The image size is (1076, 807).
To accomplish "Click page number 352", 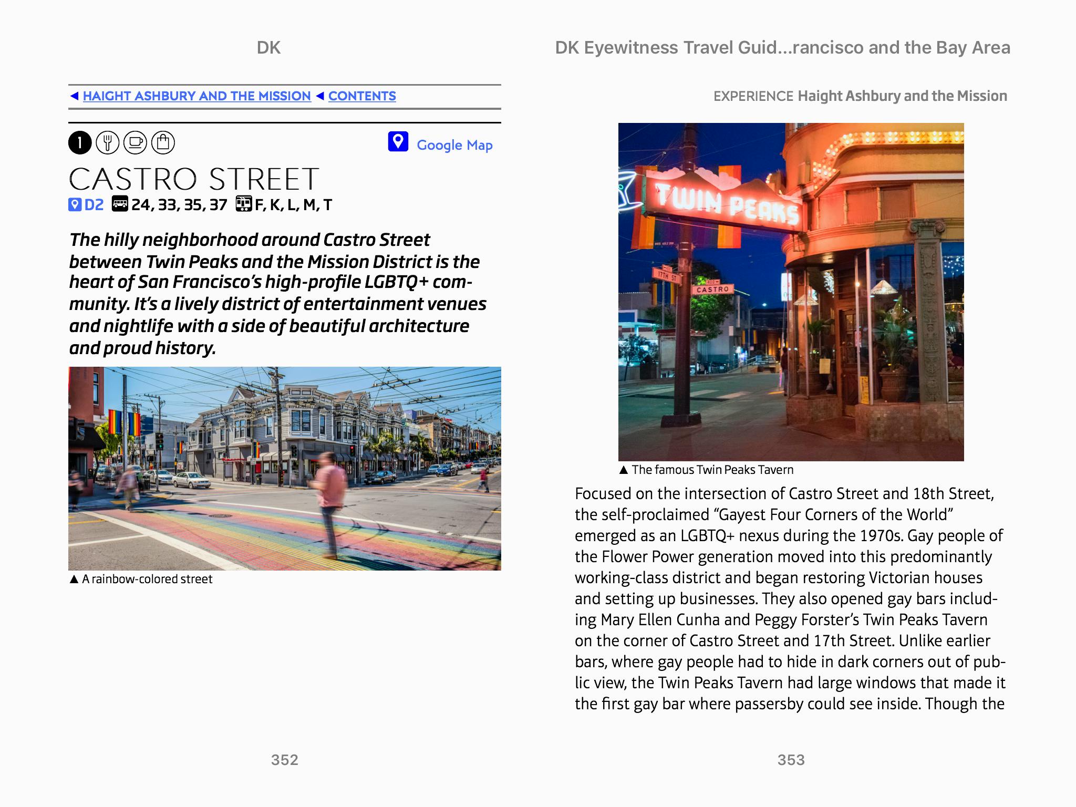I will [284, 760].
